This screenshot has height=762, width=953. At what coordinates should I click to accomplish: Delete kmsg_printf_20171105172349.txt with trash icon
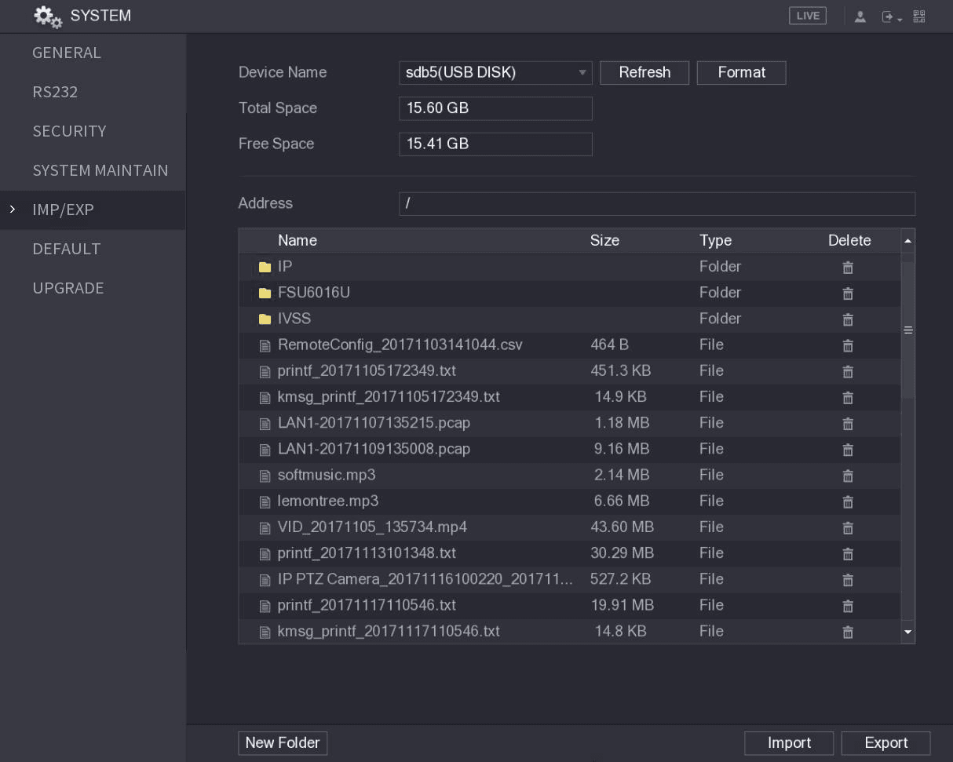point(848,398)
